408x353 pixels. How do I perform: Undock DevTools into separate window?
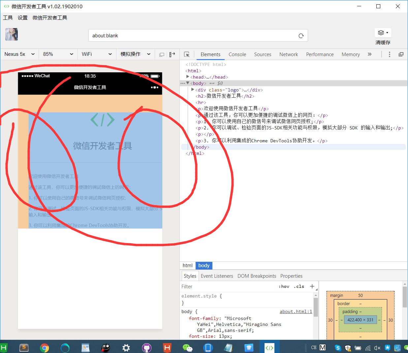click(x=401, y=54)
